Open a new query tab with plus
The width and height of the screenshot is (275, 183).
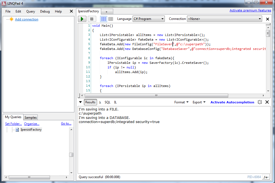(106, 12)
